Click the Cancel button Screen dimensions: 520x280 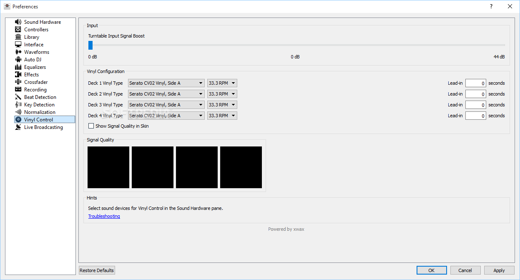465,270
